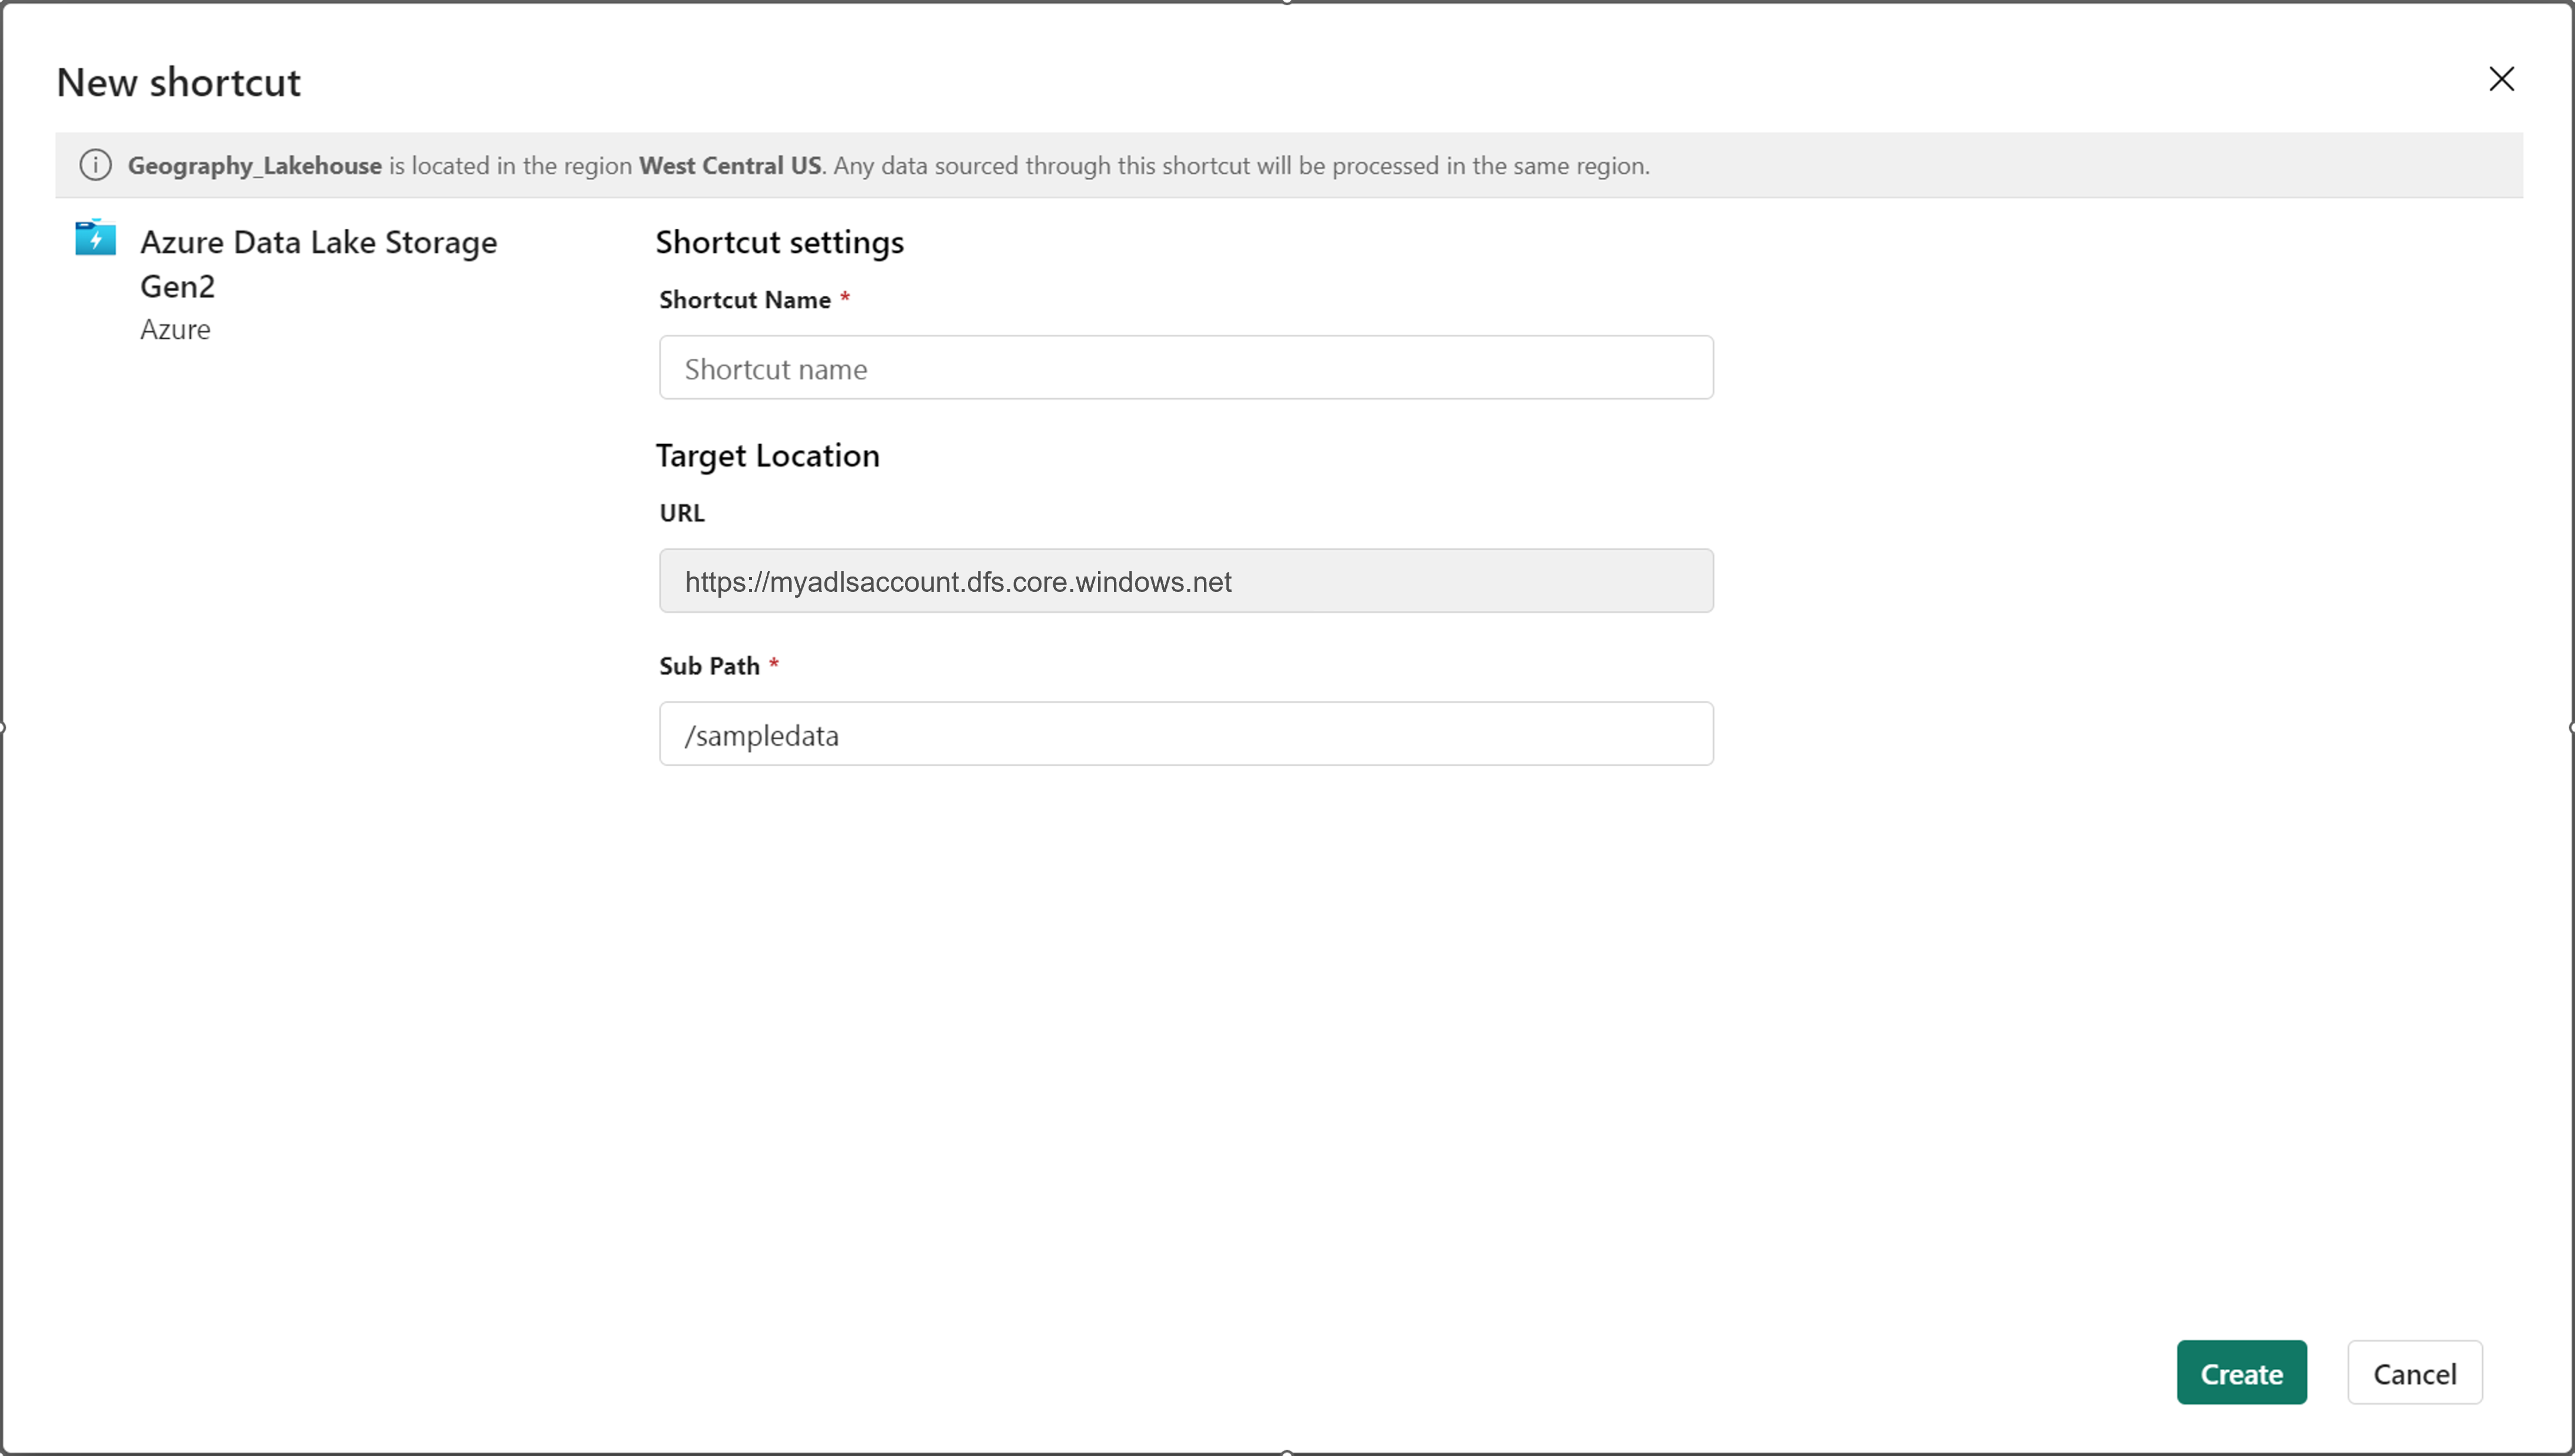Click the info icon in region banner
Screen dimensions: 2575x1456
96,165
